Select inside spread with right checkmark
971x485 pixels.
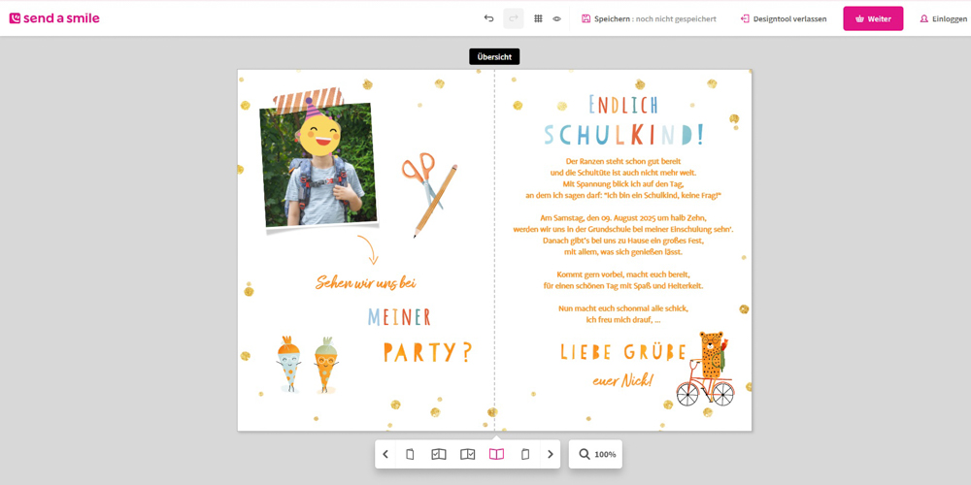(x=467, y=454)
